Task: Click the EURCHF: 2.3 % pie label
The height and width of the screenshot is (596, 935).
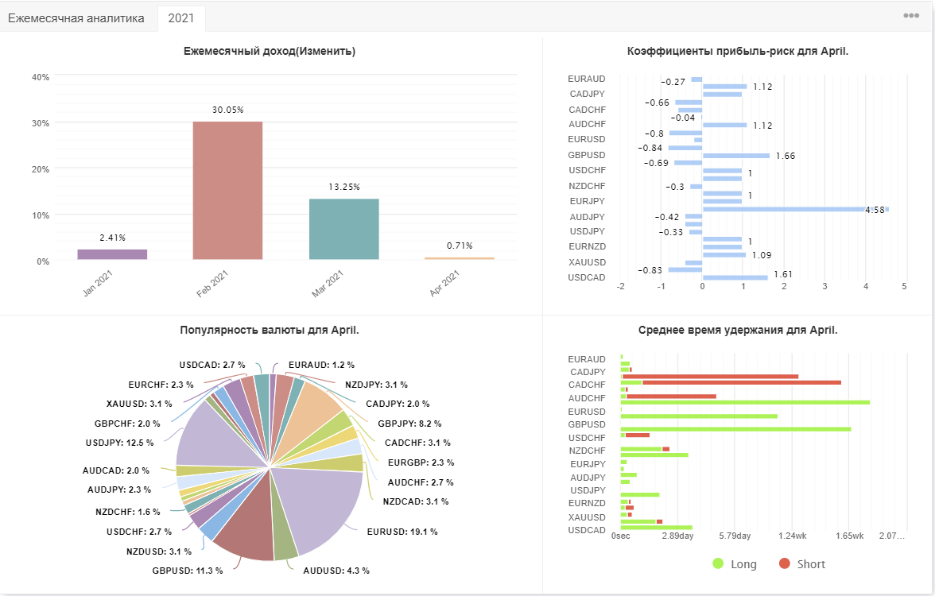Action: 161,385
